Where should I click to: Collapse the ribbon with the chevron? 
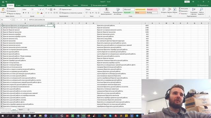[209, 16]
